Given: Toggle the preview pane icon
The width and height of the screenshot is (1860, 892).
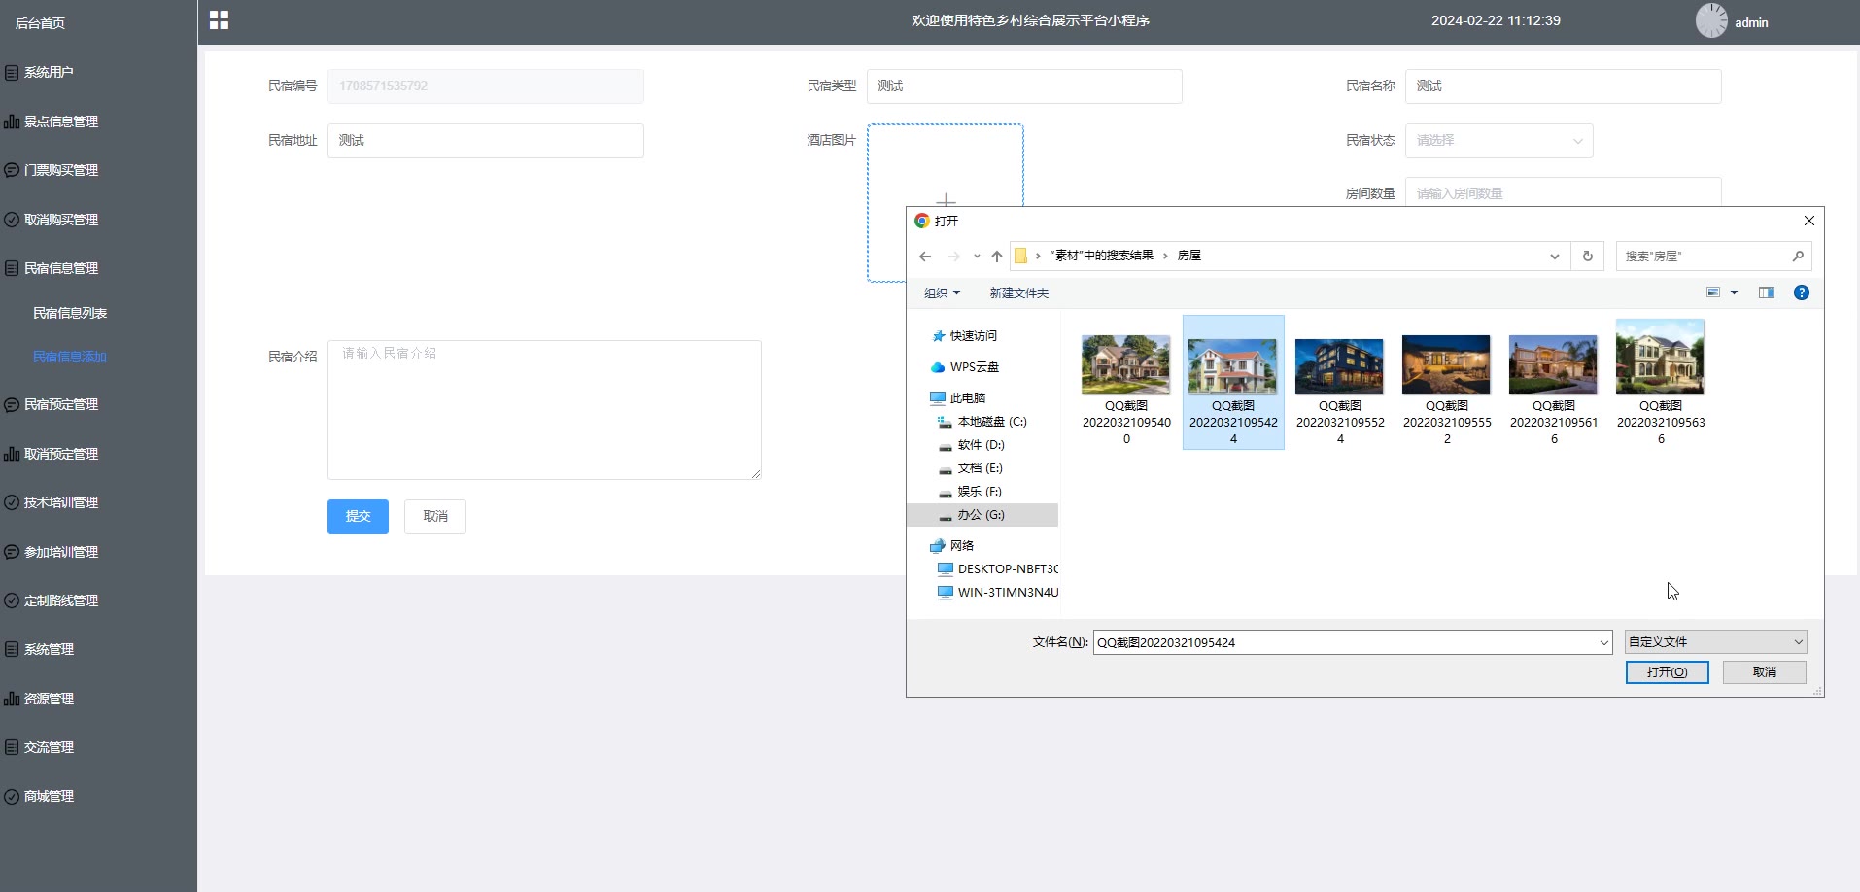Looking at the screenshot, I should (1766, 292).
